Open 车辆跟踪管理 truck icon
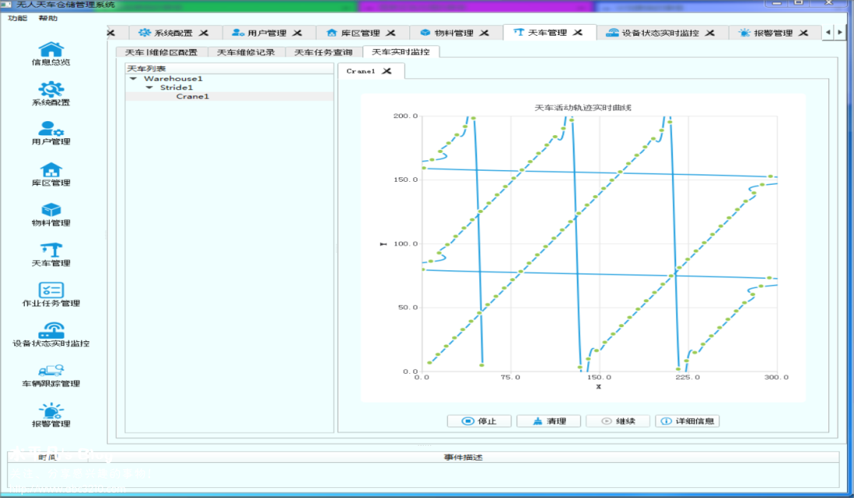Viewport: 854px width, 498px height. pyautogui.click(x=51, y=371)
